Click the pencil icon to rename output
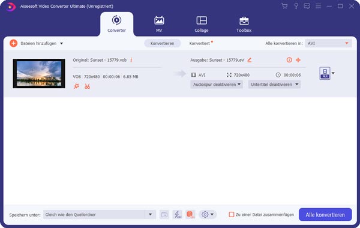360x228 pixels. (250, 60)
